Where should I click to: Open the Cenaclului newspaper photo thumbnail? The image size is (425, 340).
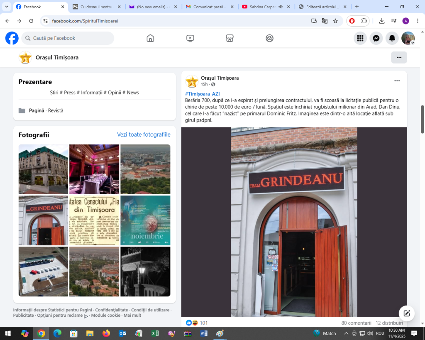[94, 220]
